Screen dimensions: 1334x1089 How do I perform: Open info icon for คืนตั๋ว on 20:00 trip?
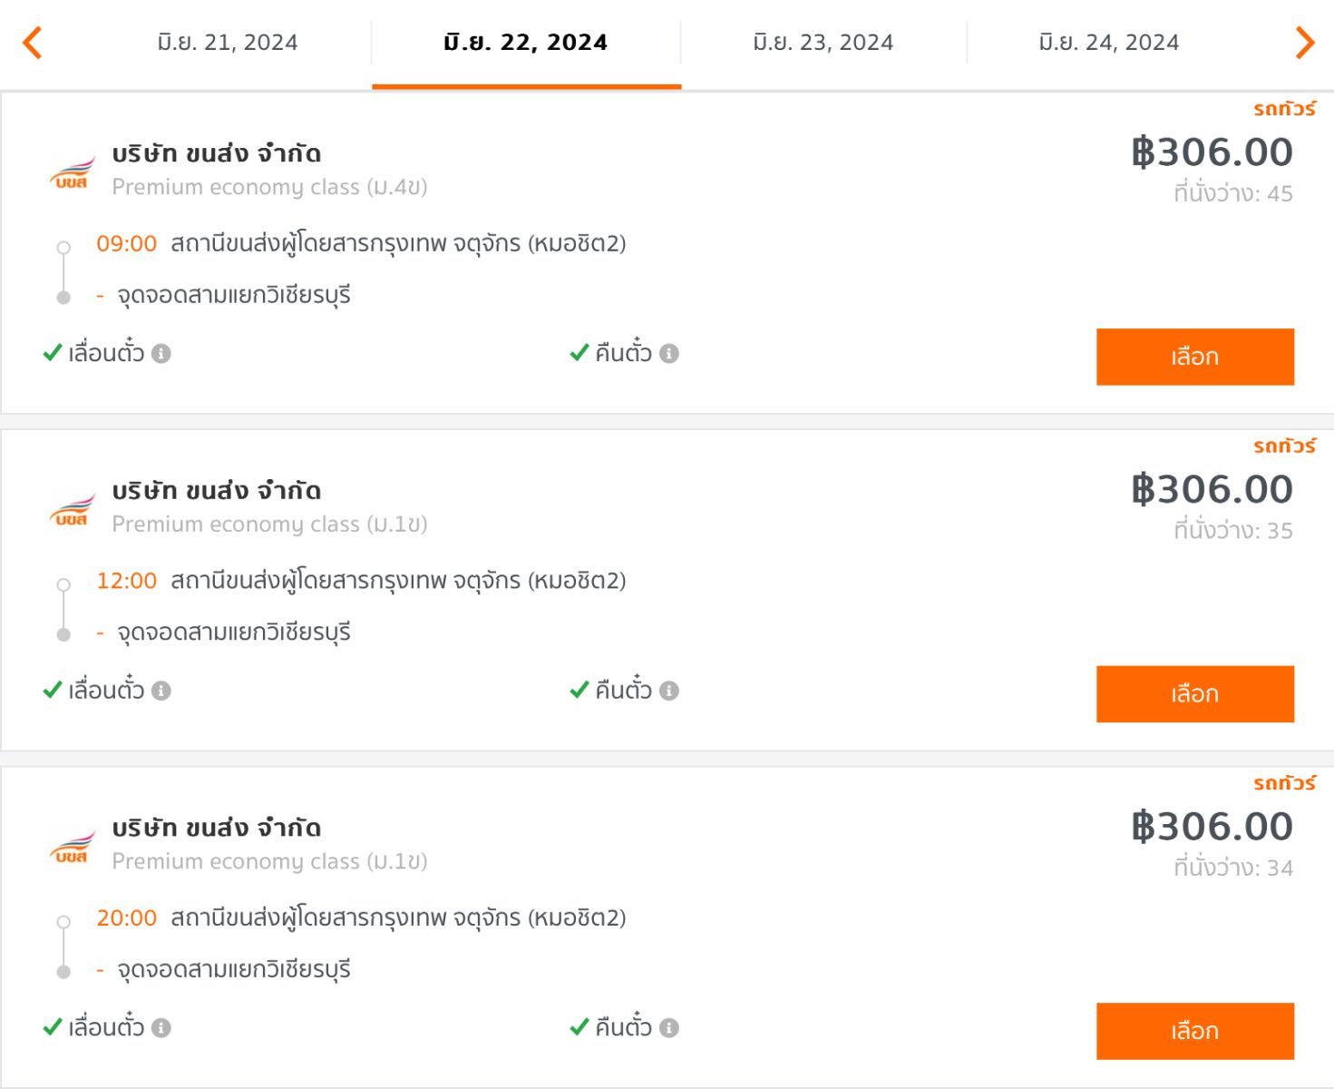coord(669,1027)
